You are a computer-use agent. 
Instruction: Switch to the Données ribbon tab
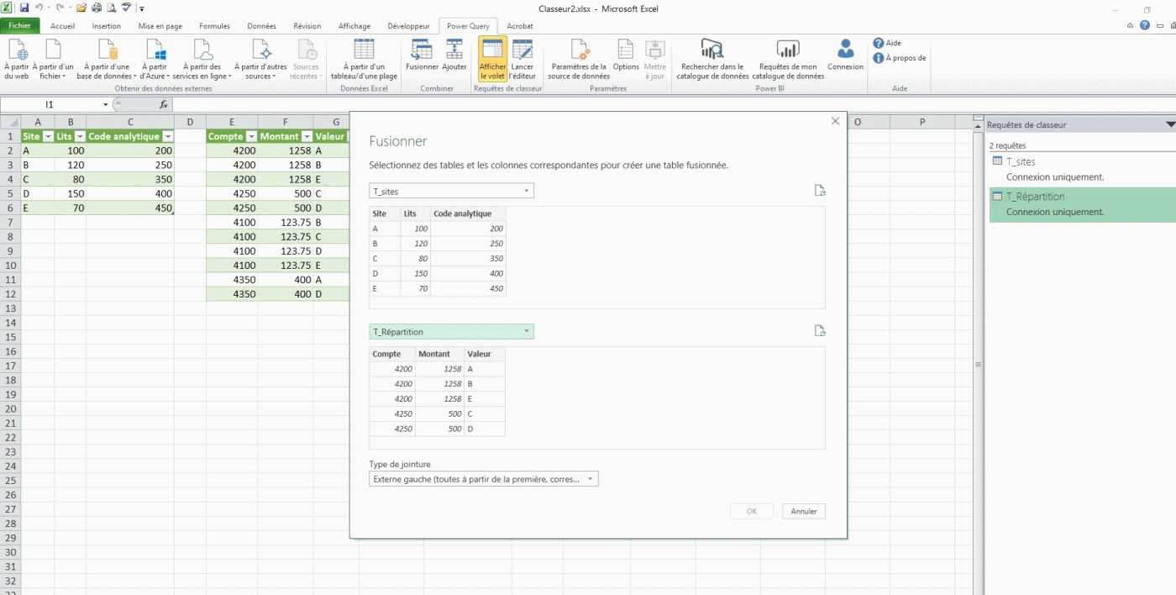261,26
